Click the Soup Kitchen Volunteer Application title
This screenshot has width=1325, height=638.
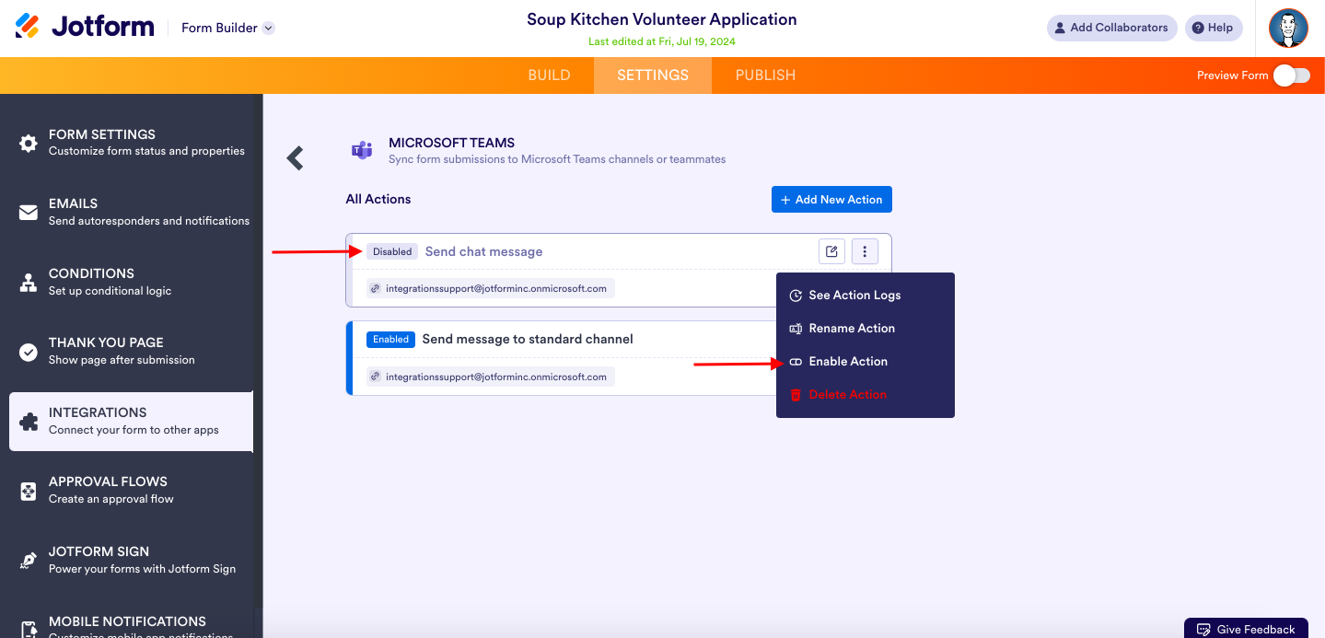pyautogui.click(x=662, y=19)
